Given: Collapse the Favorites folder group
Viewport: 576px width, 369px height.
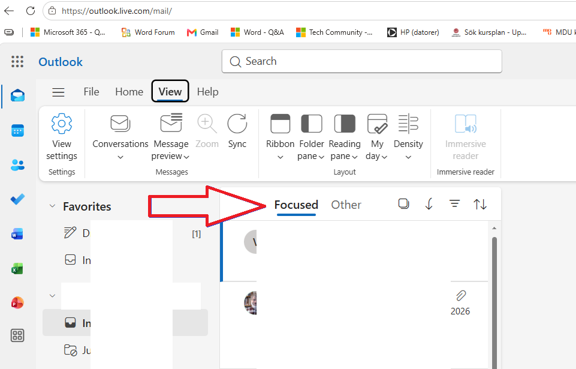Looking at the screenshot, I should [x=53, y=206].
